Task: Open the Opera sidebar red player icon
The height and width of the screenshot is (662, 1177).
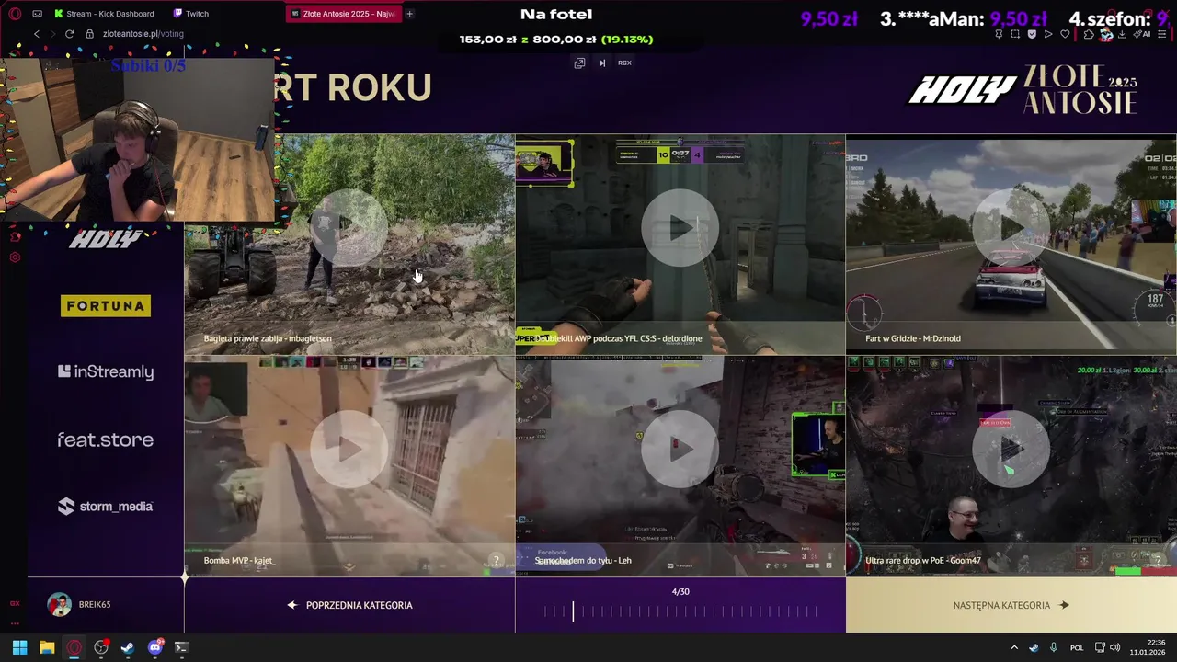Action: click(15, 237)
